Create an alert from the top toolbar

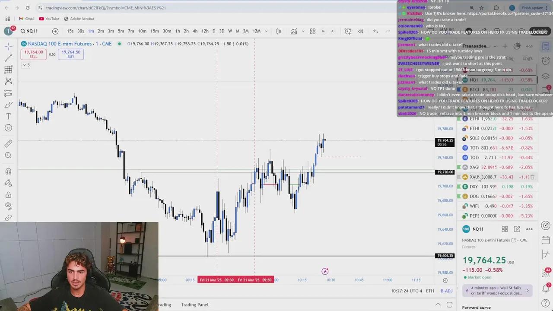pos(348,31)
